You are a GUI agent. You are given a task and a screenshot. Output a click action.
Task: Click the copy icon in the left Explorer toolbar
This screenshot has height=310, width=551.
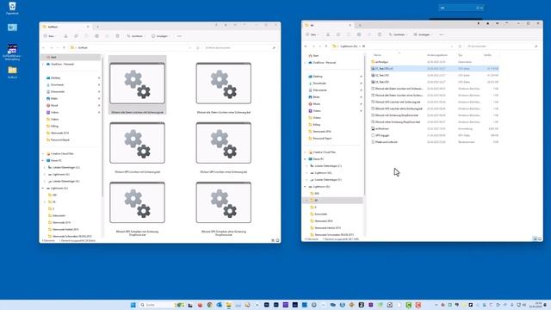coord(76,36)
